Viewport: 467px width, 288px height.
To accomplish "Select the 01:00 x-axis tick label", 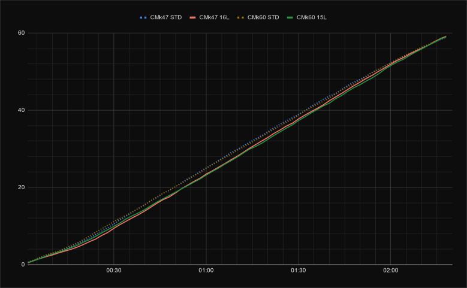I will pyautogui.click(x=206, y=271).
